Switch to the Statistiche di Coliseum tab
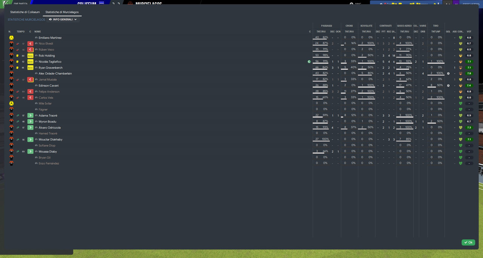483x258 pixels. tap(25, 12)
